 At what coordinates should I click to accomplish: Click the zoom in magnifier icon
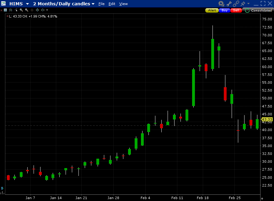(x=21, y=10)
